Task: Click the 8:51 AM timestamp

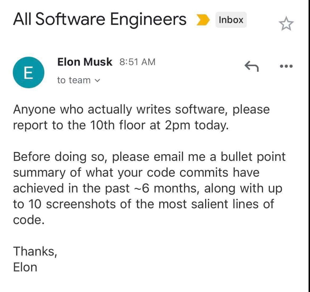Action: tap(137, 62)
